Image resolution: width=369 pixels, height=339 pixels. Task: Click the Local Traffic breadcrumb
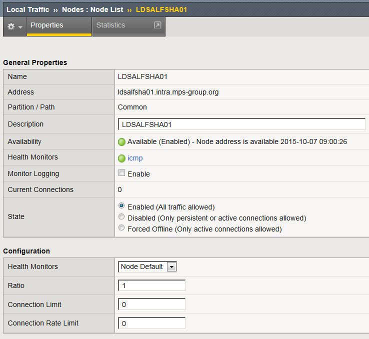click(28, 9)
